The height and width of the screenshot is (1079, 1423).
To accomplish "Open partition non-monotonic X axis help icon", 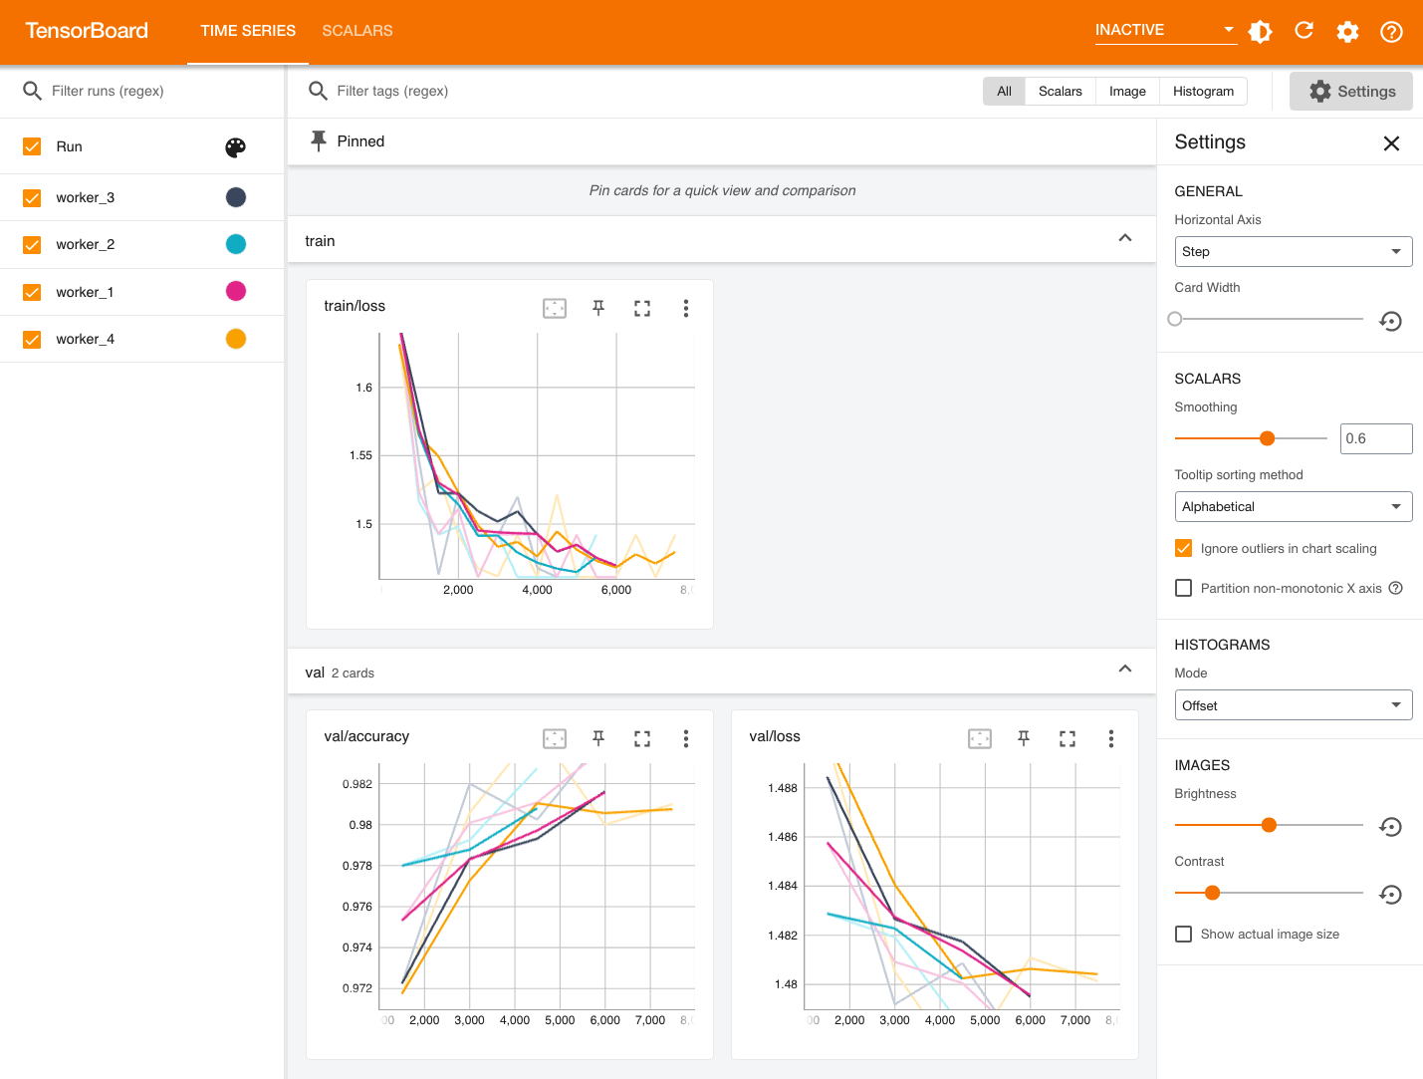I will (x=1396, y=588).
